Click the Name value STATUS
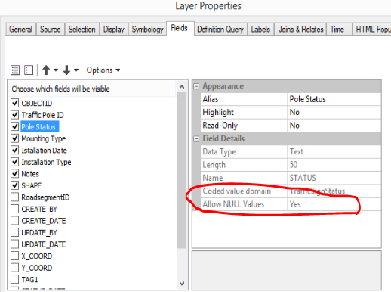The height and width of the screenshot is (292, 391). coord(334,178)
